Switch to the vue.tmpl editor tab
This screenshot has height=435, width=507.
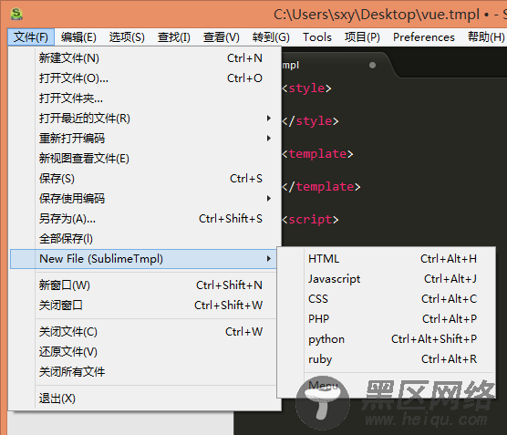pos(336,65)
